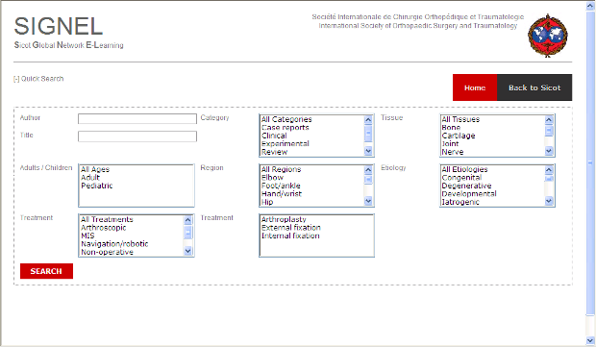
Task: Click page scrollbar up arrow
Action: point(590,6)
